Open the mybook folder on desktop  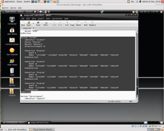(x=12, y=92)
